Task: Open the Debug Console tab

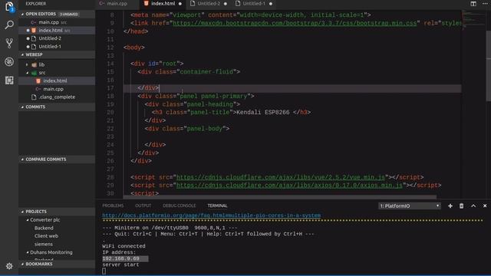Action: [x=179, y=205]
